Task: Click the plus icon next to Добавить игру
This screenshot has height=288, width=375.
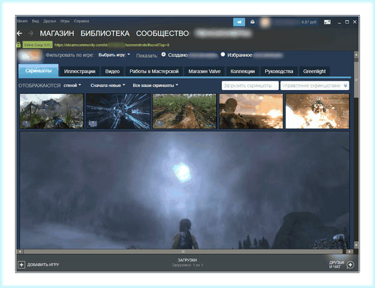Action: point(21,265)
